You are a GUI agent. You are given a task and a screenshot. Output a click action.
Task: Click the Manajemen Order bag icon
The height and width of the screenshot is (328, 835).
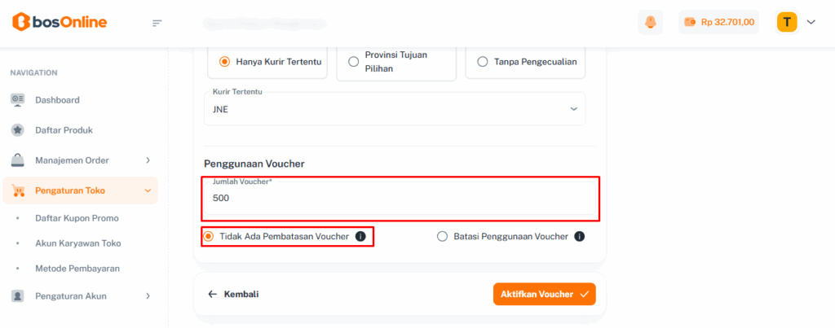18,160
